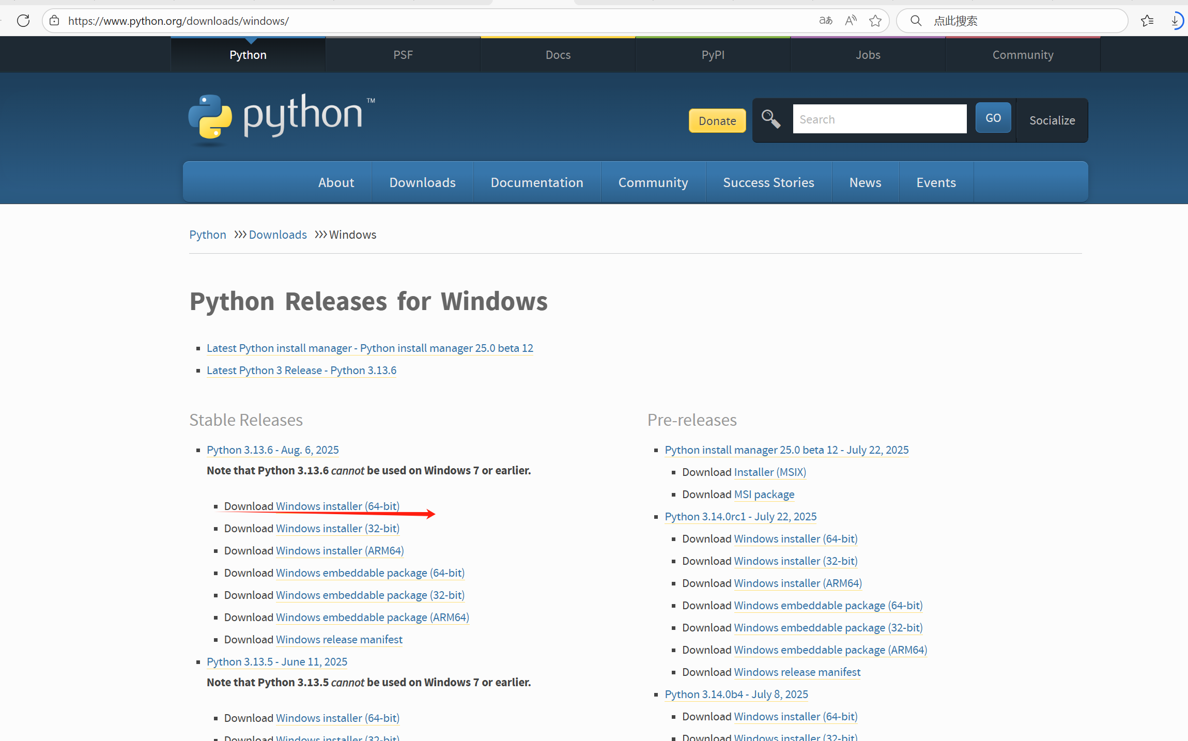
Task: Click Windows installer (64-bit) for Python 3.13.6
Action: point(337,506)
